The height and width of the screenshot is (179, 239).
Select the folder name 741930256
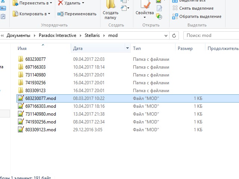[35, 83]
